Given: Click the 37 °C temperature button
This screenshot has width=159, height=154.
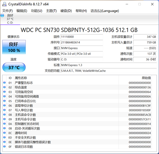Looking at the screenshot, I should tap(14, 67).
